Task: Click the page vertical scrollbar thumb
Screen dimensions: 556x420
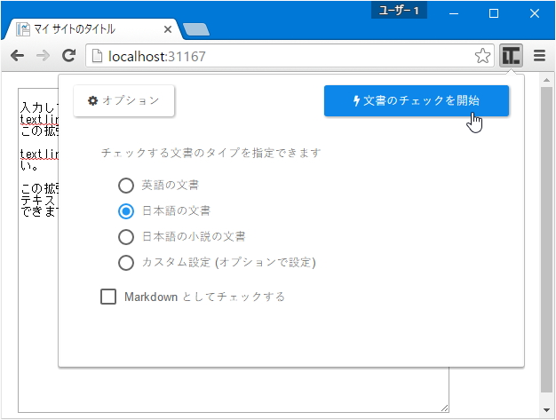Action: 546,240
